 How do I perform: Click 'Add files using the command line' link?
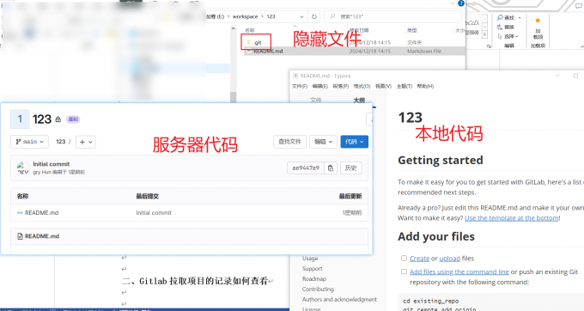point(459,271)
